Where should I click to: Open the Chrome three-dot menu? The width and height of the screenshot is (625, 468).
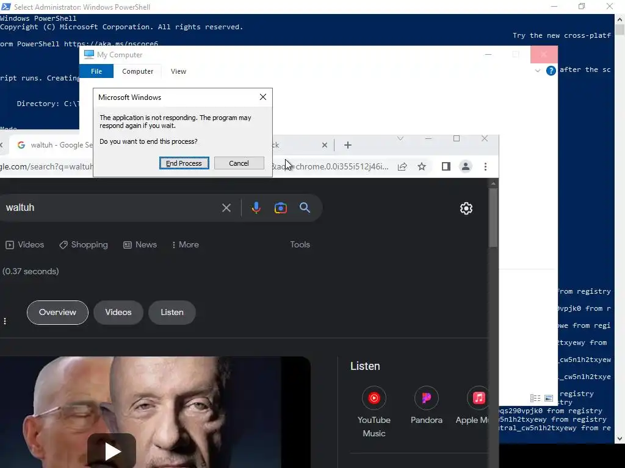point(485,167)
